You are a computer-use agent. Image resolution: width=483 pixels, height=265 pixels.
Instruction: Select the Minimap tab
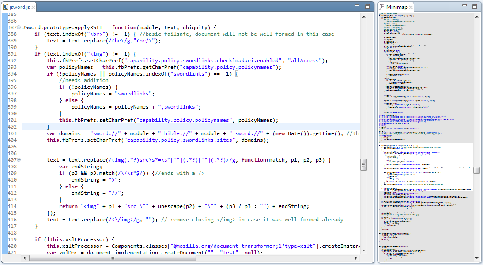(x=396, y=7)
